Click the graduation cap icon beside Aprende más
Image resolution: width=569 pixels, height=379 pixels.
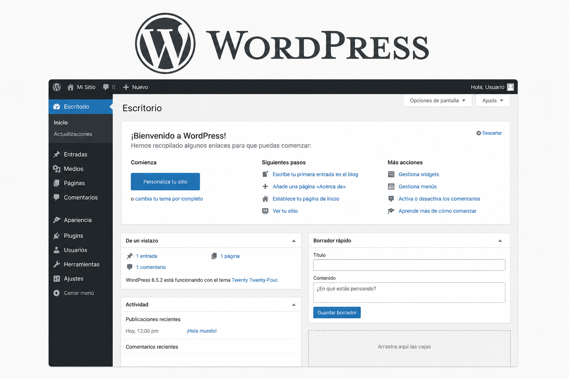click(391, 211)
